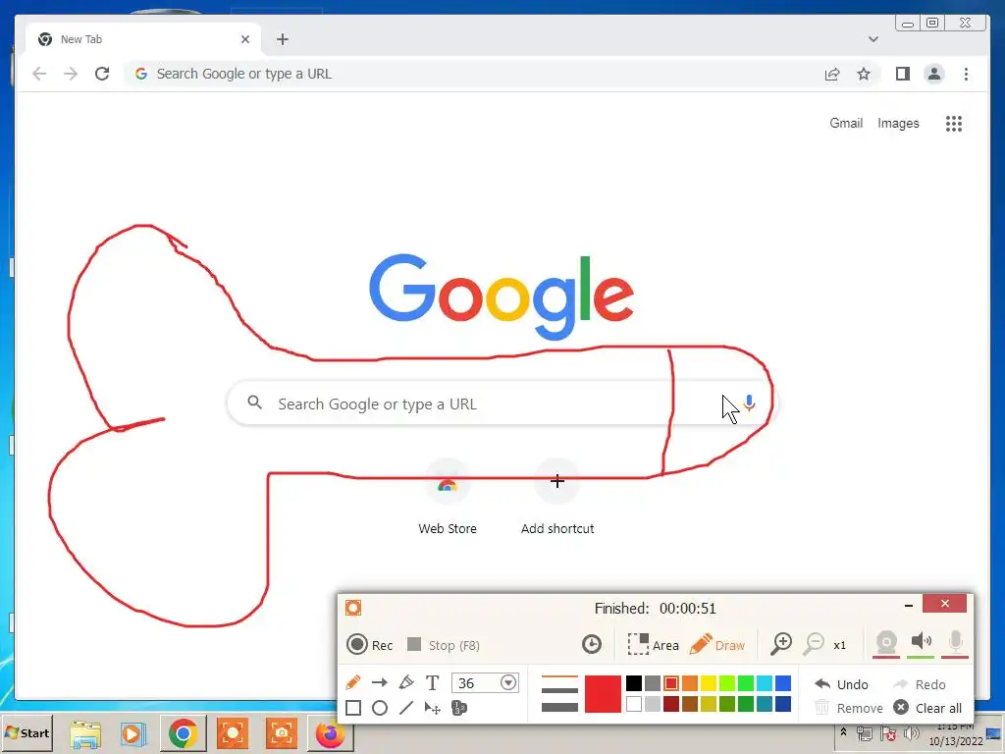Open the Images link
Screen dimensions: 1005x754
[x=898, y=123]
